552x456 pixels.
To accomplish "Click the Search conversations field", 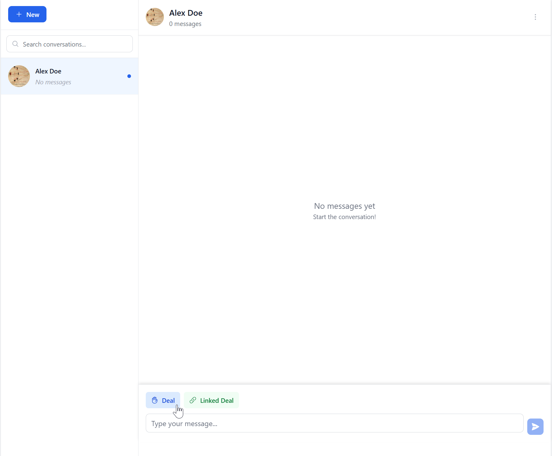I will pyautogui.click(x=69, y=44).
